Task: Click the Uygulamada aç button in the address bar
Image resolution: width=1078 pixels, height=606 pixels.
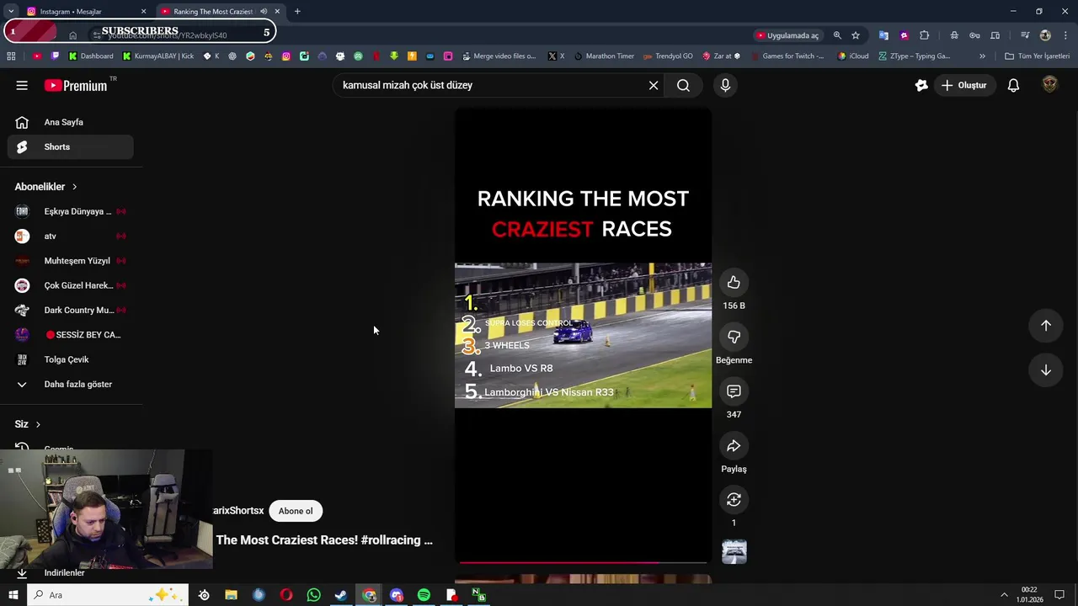Action: 787,35
